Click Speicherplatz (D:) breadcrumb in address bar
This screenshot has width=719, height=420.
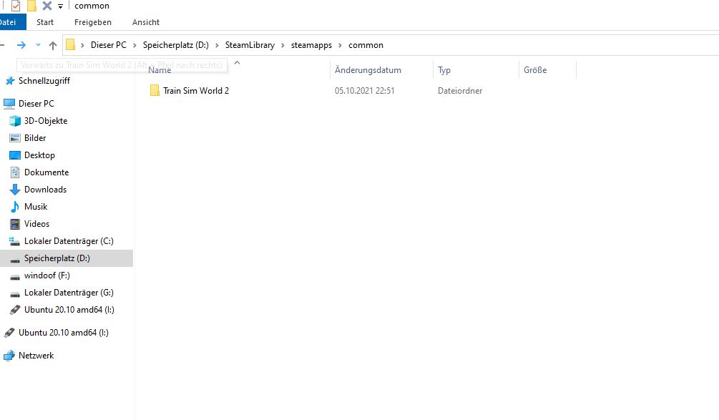click(x=175, y=45)
